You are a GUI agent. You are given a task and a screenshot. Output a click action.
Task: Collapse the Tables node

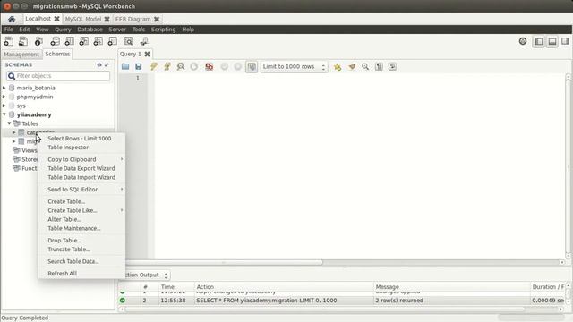pos(9,123)
